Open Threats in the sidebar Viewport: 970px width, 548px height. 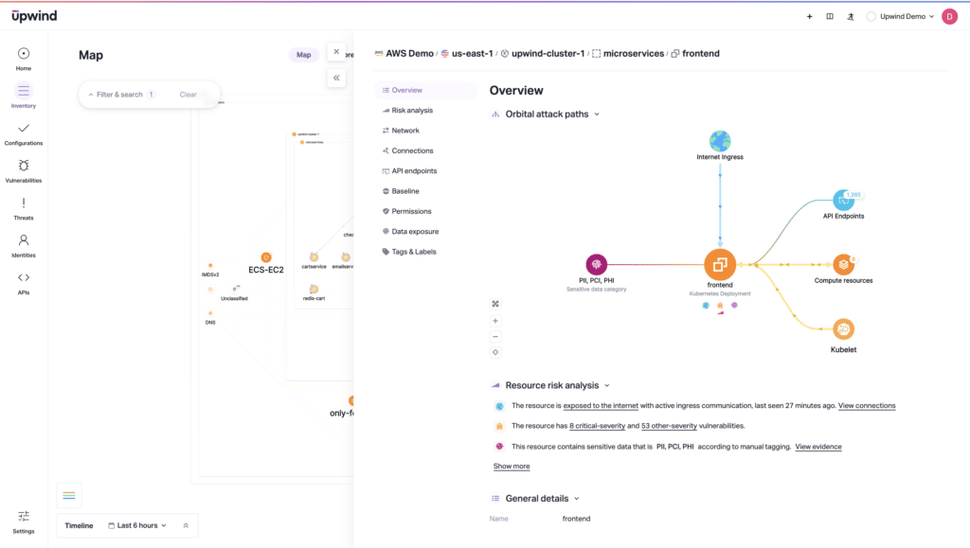pos(24,209)
